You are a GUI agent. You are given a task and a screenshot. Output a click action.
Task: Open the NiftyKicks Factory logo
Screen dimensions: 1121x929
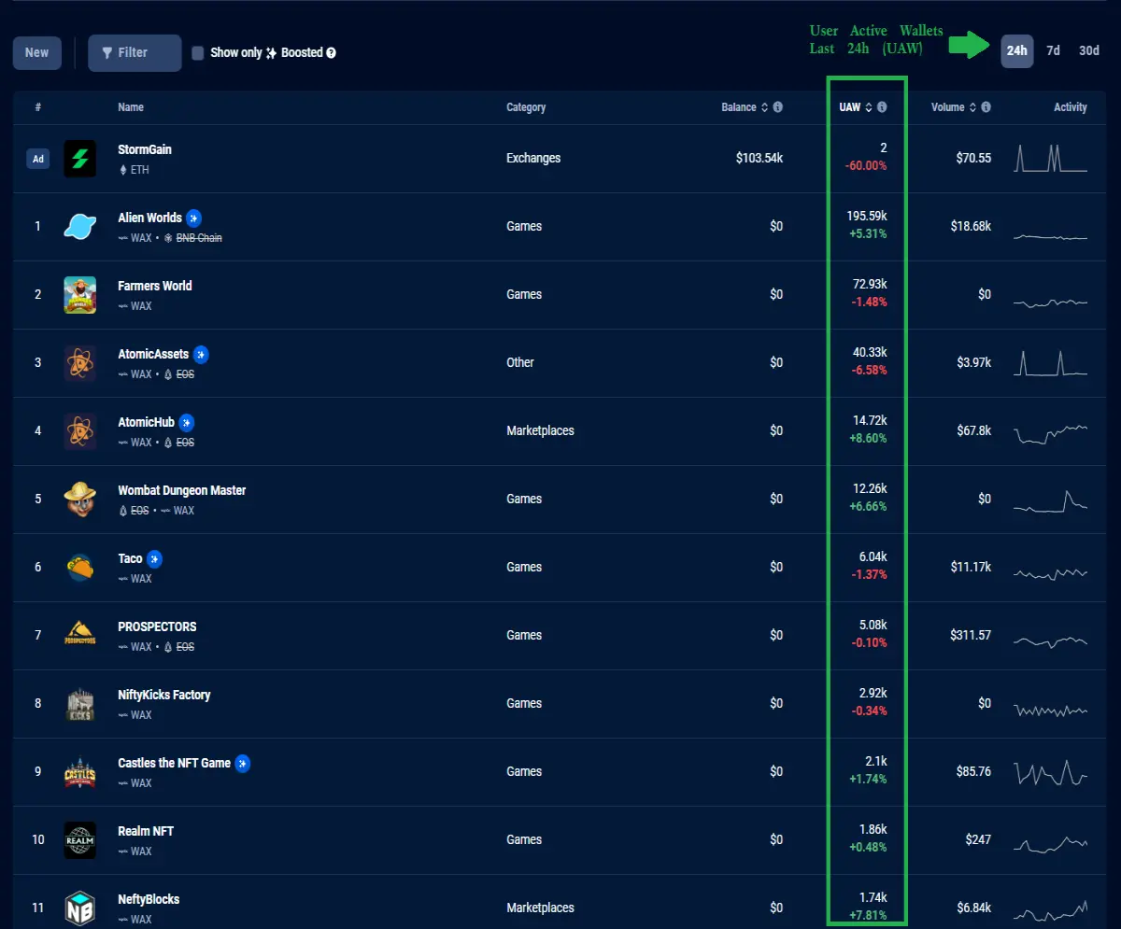tap(79, 704)
